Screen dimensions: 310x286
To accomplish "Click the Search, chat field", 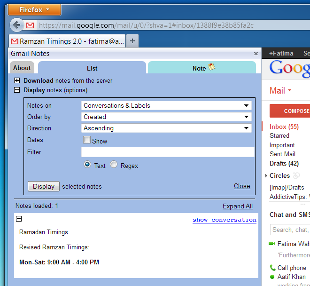I will point(290,230).
